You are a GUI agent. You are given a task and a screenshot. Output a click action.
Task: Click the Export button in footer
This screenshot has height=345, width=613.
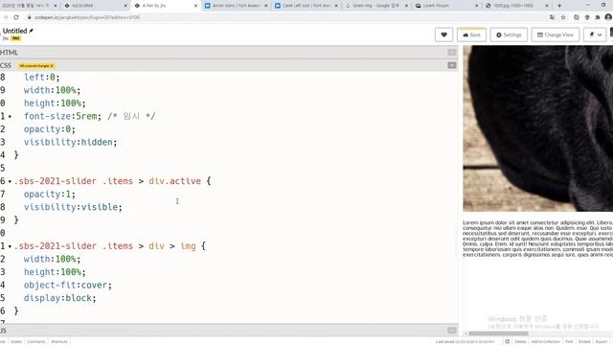point(602,341)
